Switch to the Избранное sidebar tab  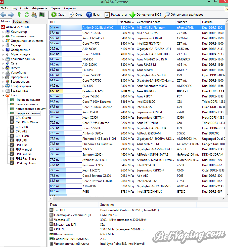pyautogui.click(x=21, y=22)
